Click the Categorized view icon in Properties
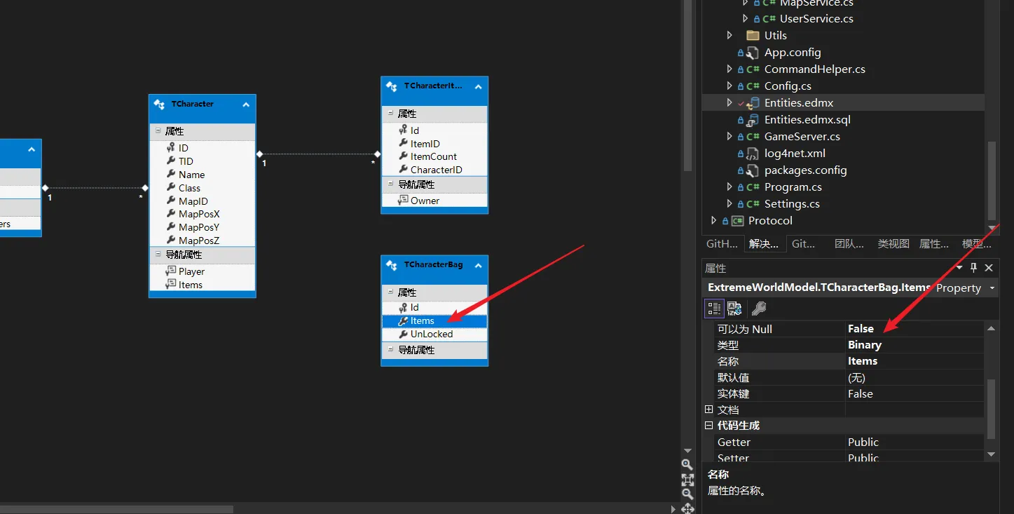The width and height of the screenshot is (1014, 514). pos(714,309)
